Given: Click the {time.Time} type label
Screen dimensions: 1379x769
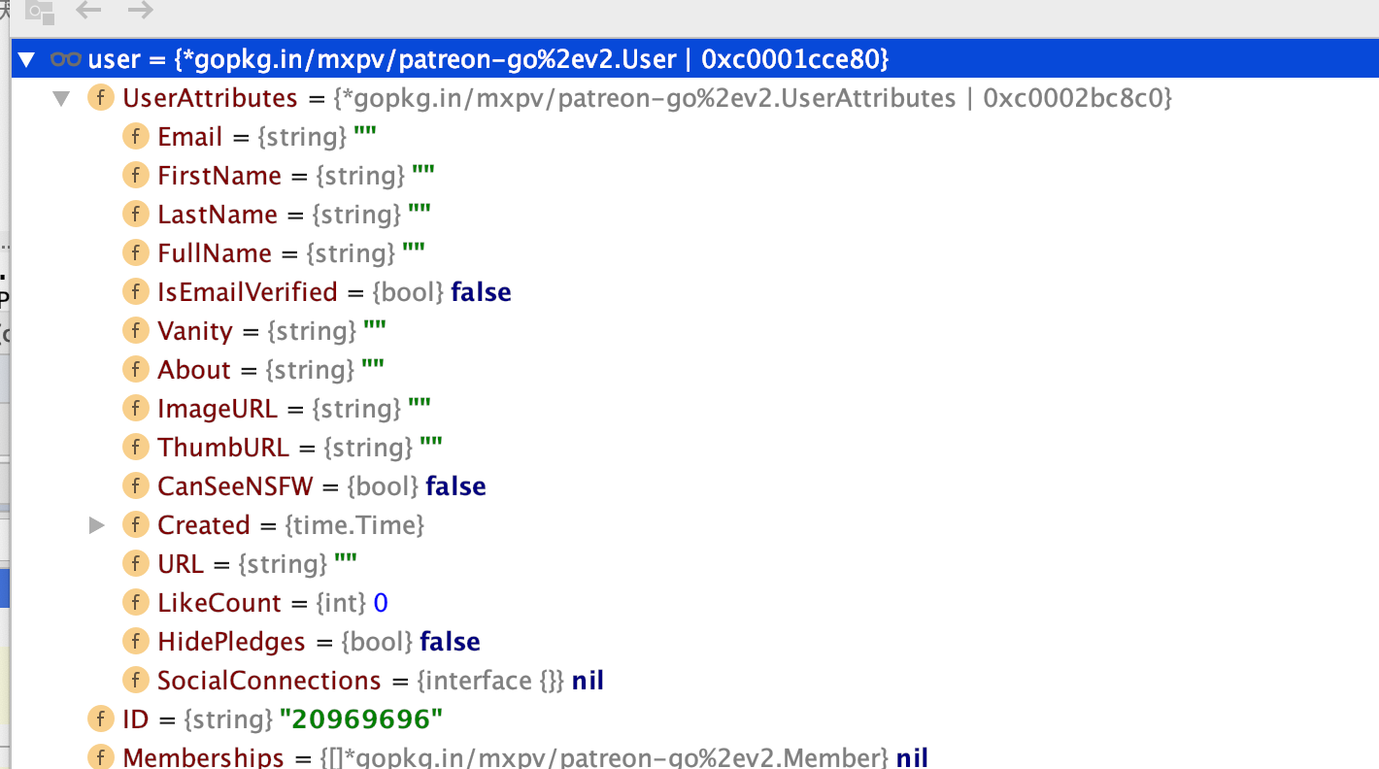Looking at the screenshot, I should point(354,525).
